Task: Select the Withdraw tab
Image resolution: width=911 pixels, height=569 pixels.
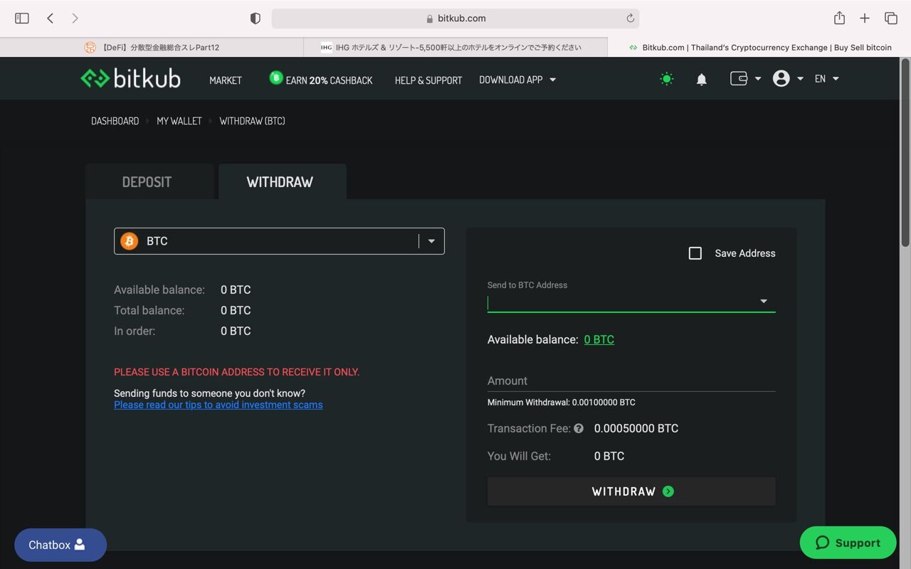Action: click(283, 181)
